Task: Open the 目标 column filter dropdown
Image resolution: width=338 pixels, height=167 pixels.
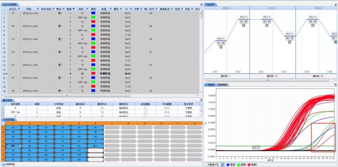Action: pos(87,9)
